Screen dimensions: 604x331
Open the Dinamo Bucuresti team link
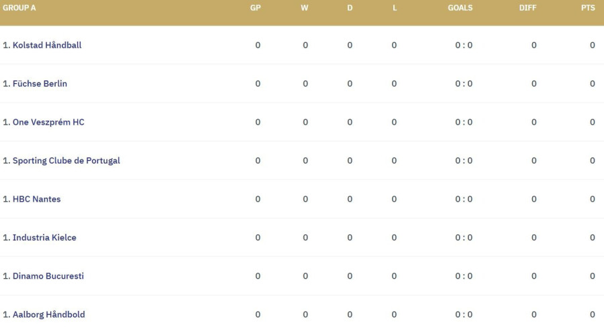point(48,276)
